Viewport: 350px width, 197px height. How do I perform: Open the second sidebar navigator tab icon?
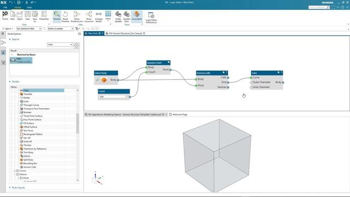tap(3, 53)
